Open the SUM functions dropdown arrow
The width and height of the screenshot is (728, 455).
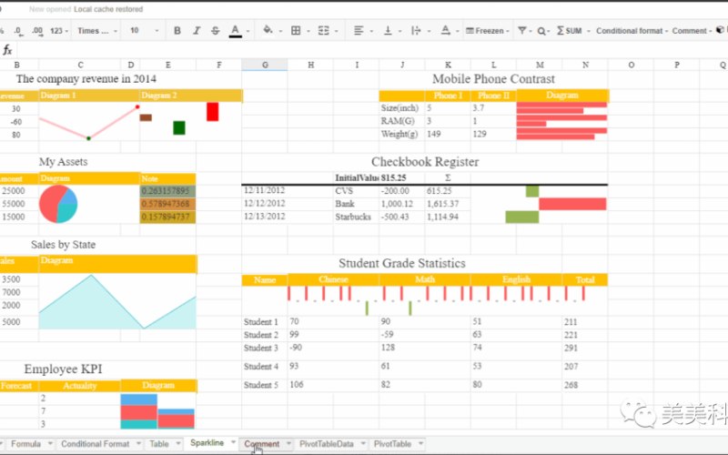coord(588,31)
